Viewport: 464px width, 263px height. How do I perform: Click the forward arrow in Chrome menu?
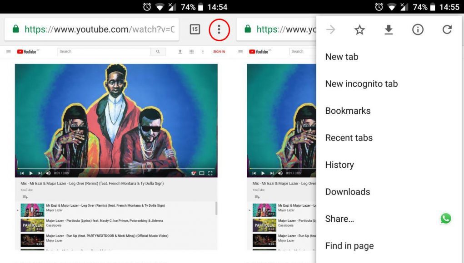coord(330,29)
